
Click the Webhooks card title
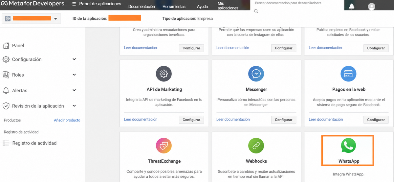(256, 161)
